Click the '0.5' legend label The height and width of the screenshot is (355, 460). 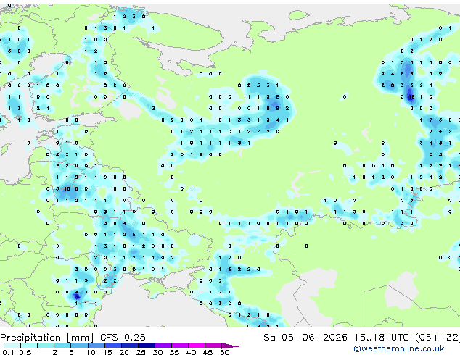[x=25, y=352]
